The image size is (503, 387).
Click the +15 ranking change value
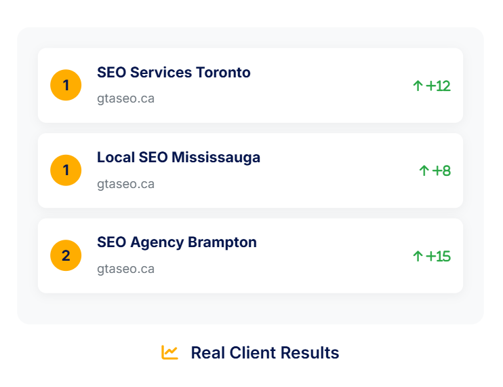click(x=439, y=256)
